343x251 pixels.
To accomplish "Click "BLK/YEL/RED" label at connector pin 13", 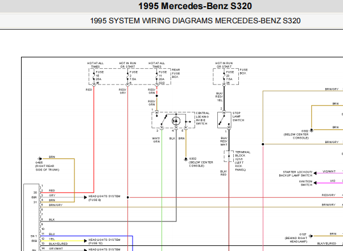I will click(58, 244).
